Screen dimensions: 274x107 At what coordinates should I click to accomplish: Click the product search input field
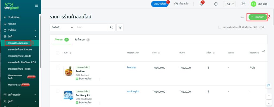(91, 27)
